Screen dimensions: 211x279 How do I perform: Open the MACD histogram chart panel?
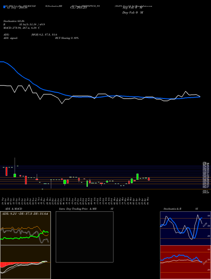click(25, 262)
